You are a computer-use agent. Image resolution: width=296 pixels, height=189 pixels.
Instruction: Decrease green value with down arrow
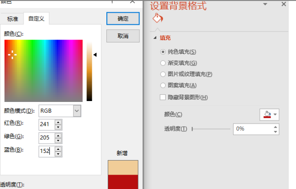pyautogui.click(x=58, y=140)
